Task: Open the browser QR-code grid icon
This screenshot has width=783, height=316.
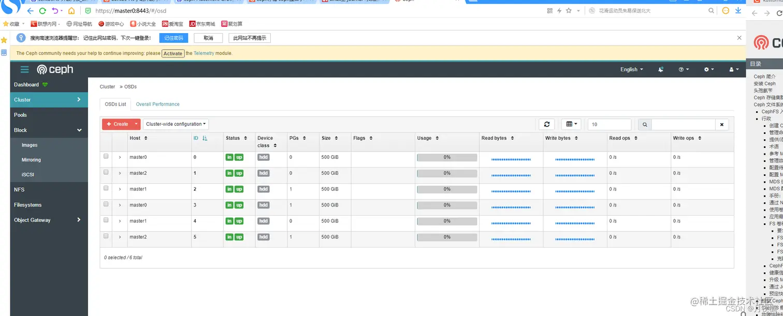Action: [x=550, y=10]
